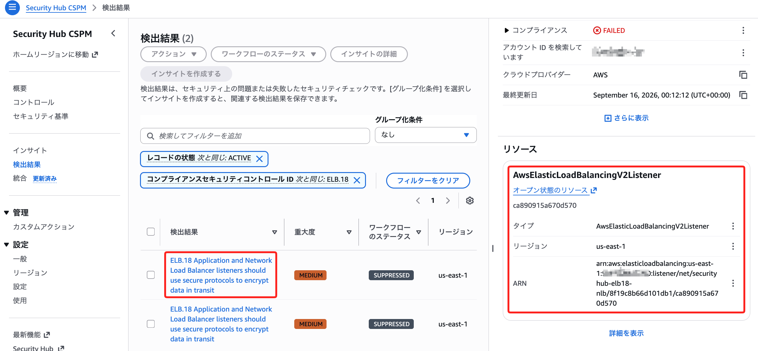Image resolution: width=758 pixels, height=351 pixels.
Task: Click the Security Hub CSPM breadcrumb link
Action: (x=56, y=8)
